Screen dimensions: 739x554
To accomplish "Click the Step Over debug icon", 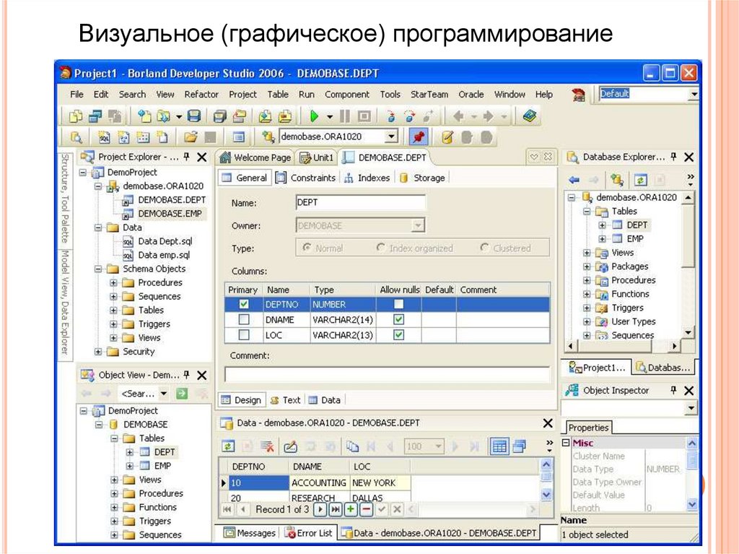I will [410, 116].
